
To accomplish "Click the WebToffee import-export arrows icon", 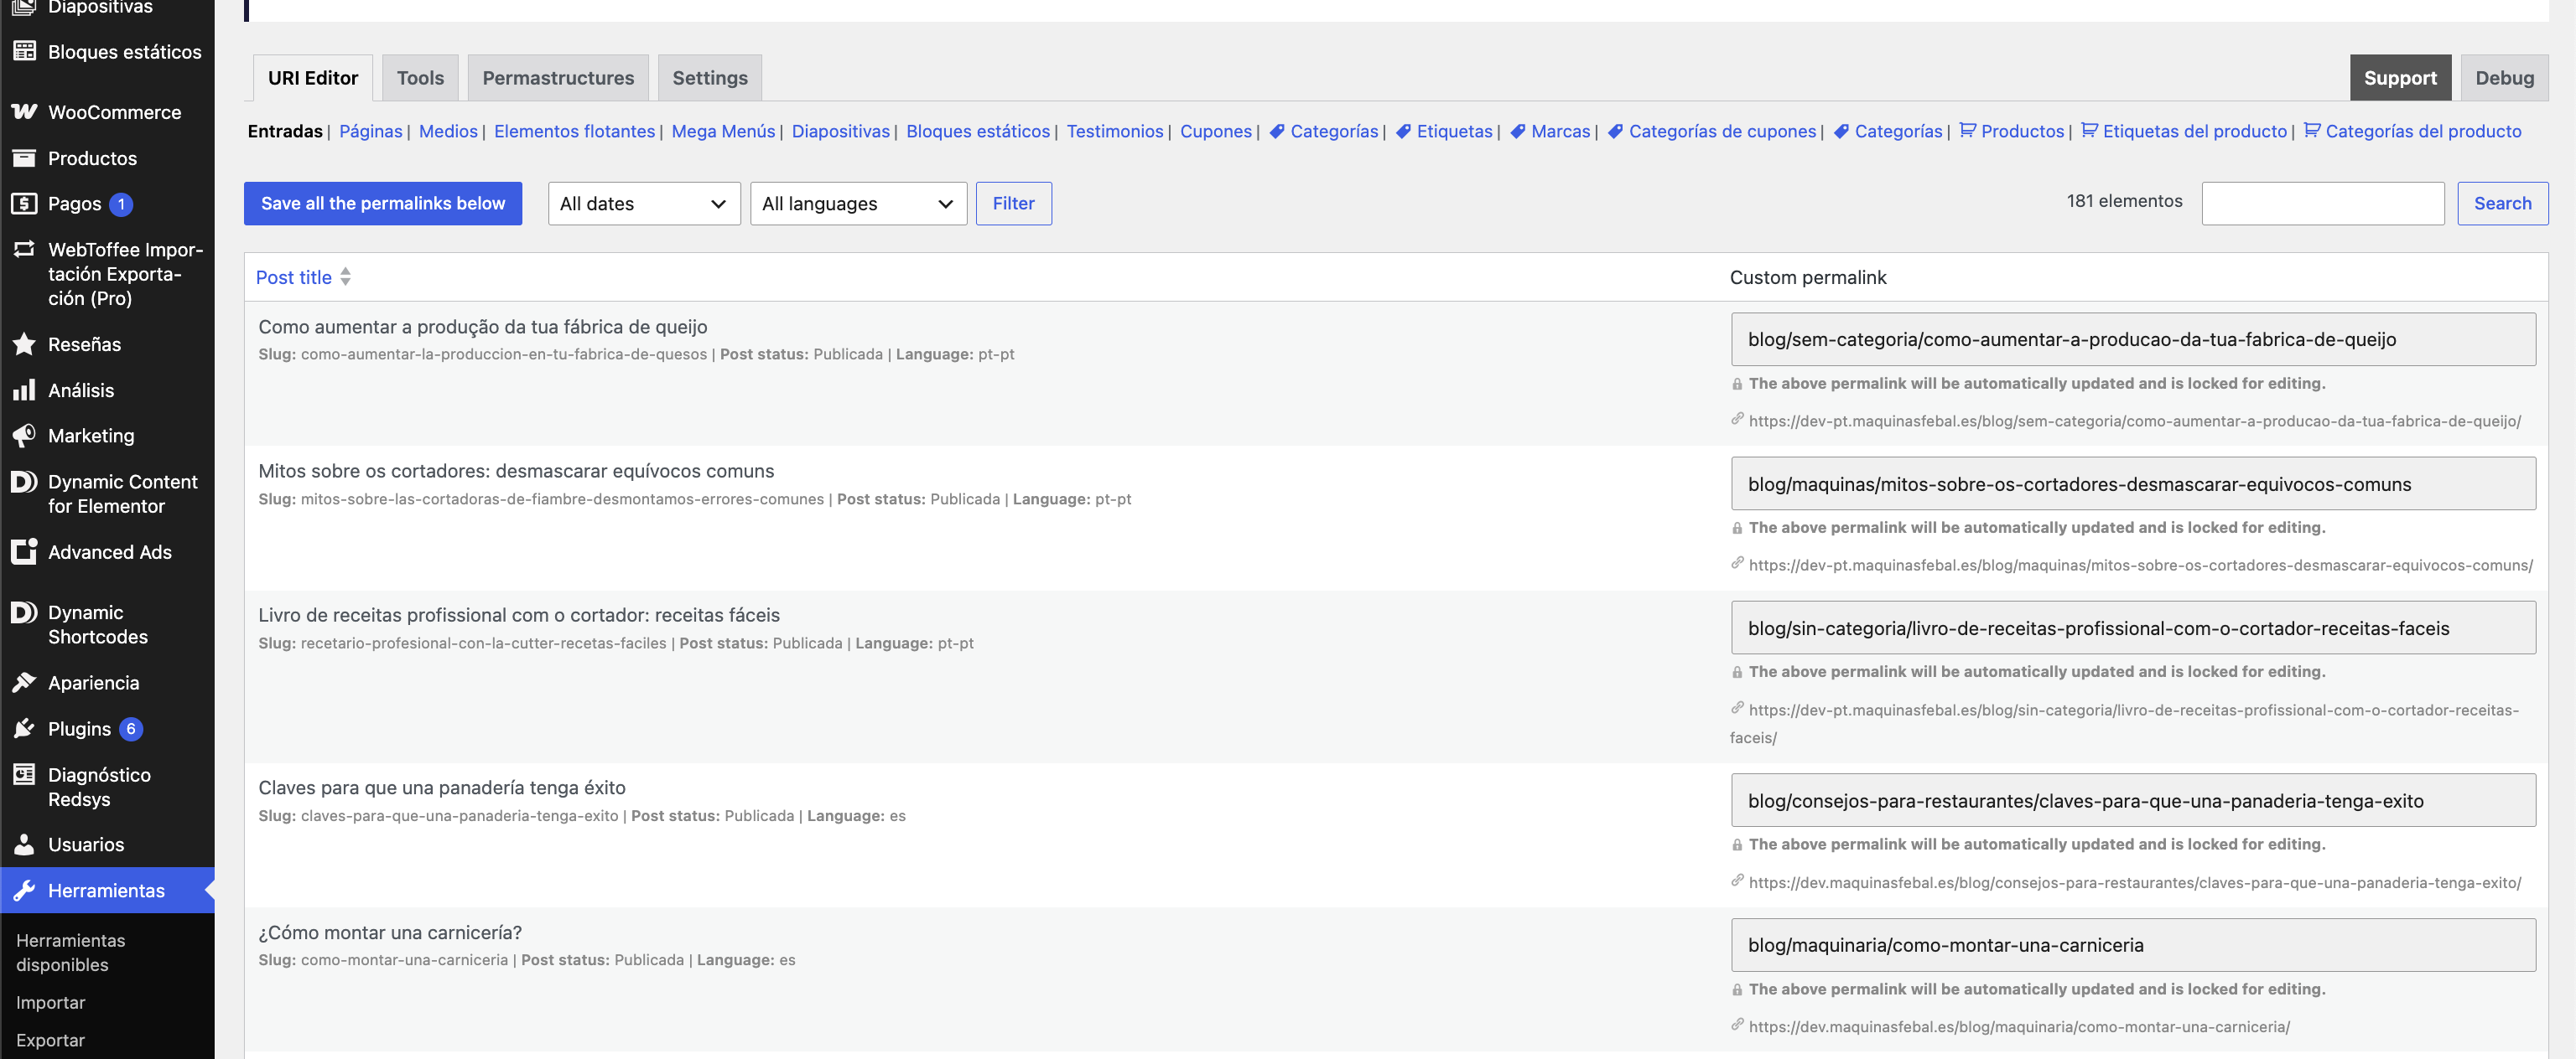I will tap(24, 250).
